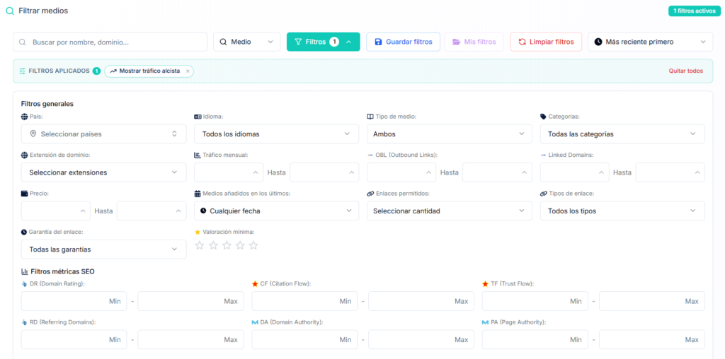
Task: Collapse the Filtros panel button
Action: 323,42
